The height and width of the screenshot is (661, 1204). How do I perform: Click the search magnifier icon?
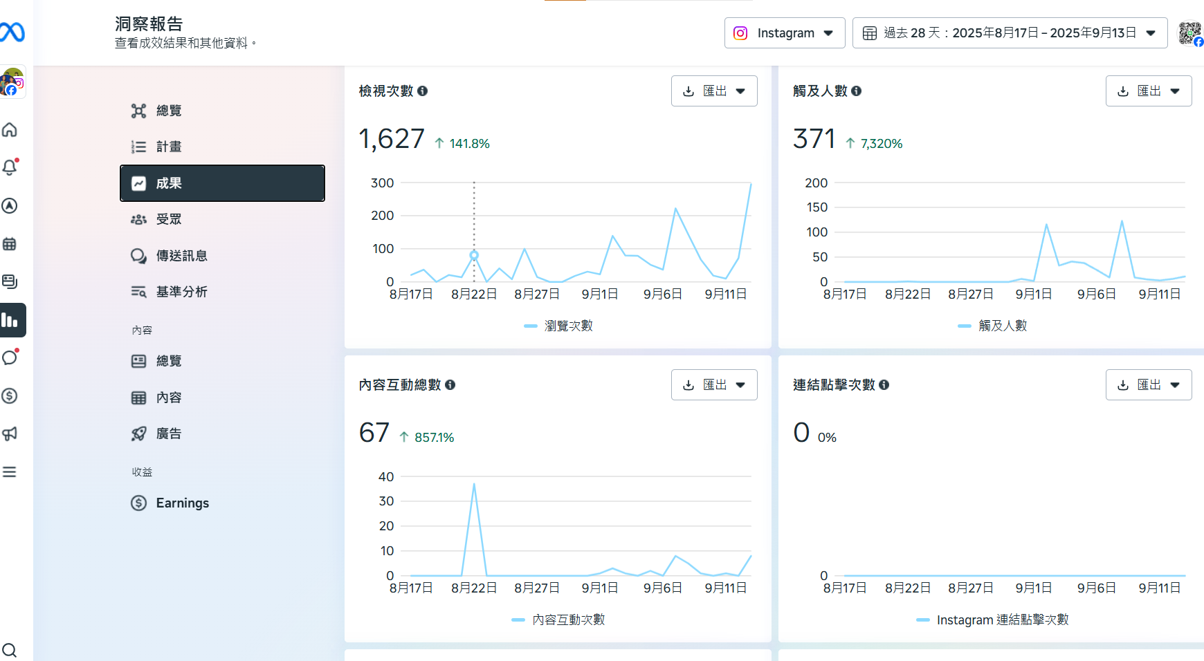coord(10,650)
